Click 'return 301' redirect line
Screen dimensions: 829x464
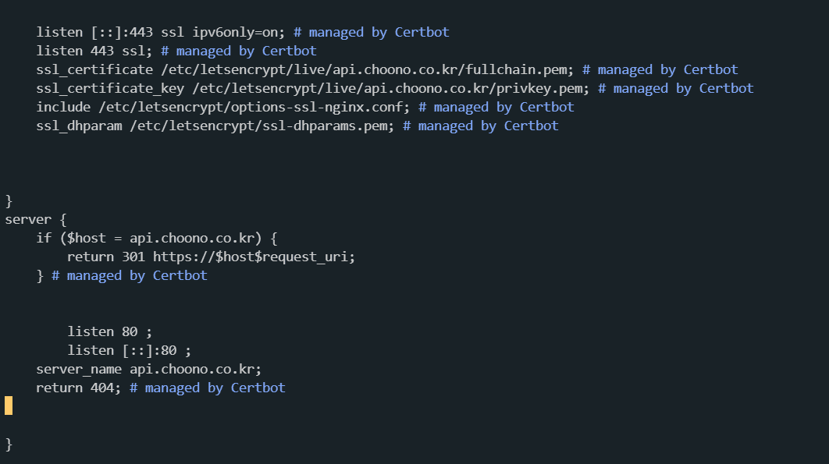point(211,257)
